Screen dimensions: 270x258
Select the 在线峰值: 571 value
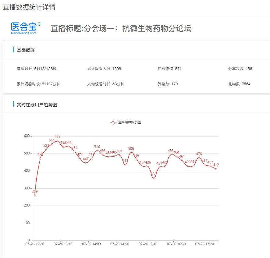169,69
